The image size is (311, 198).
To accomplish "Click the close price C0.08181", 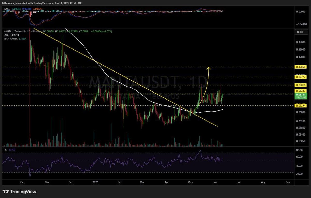I will [x=84, y=31].
